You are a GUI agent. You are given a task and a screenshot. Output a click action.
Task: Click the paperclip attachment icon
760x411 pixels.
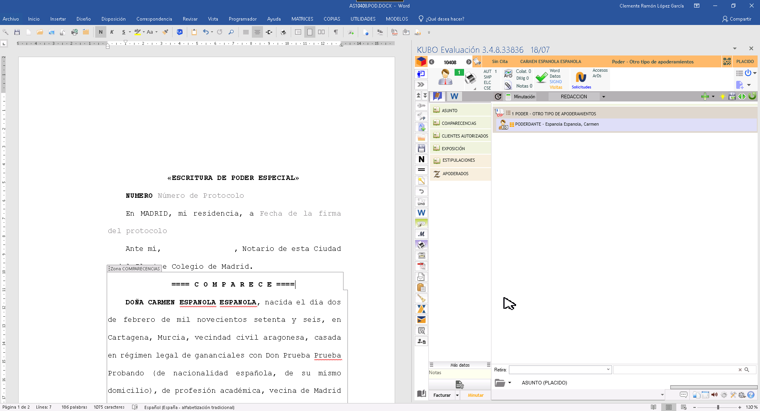[508, 86]
